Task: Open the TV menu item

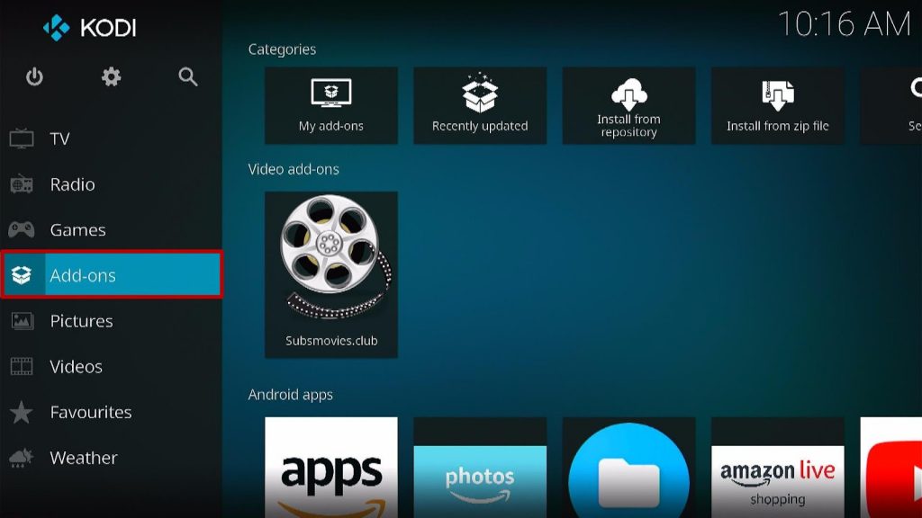Action: [x=111, y=138]
